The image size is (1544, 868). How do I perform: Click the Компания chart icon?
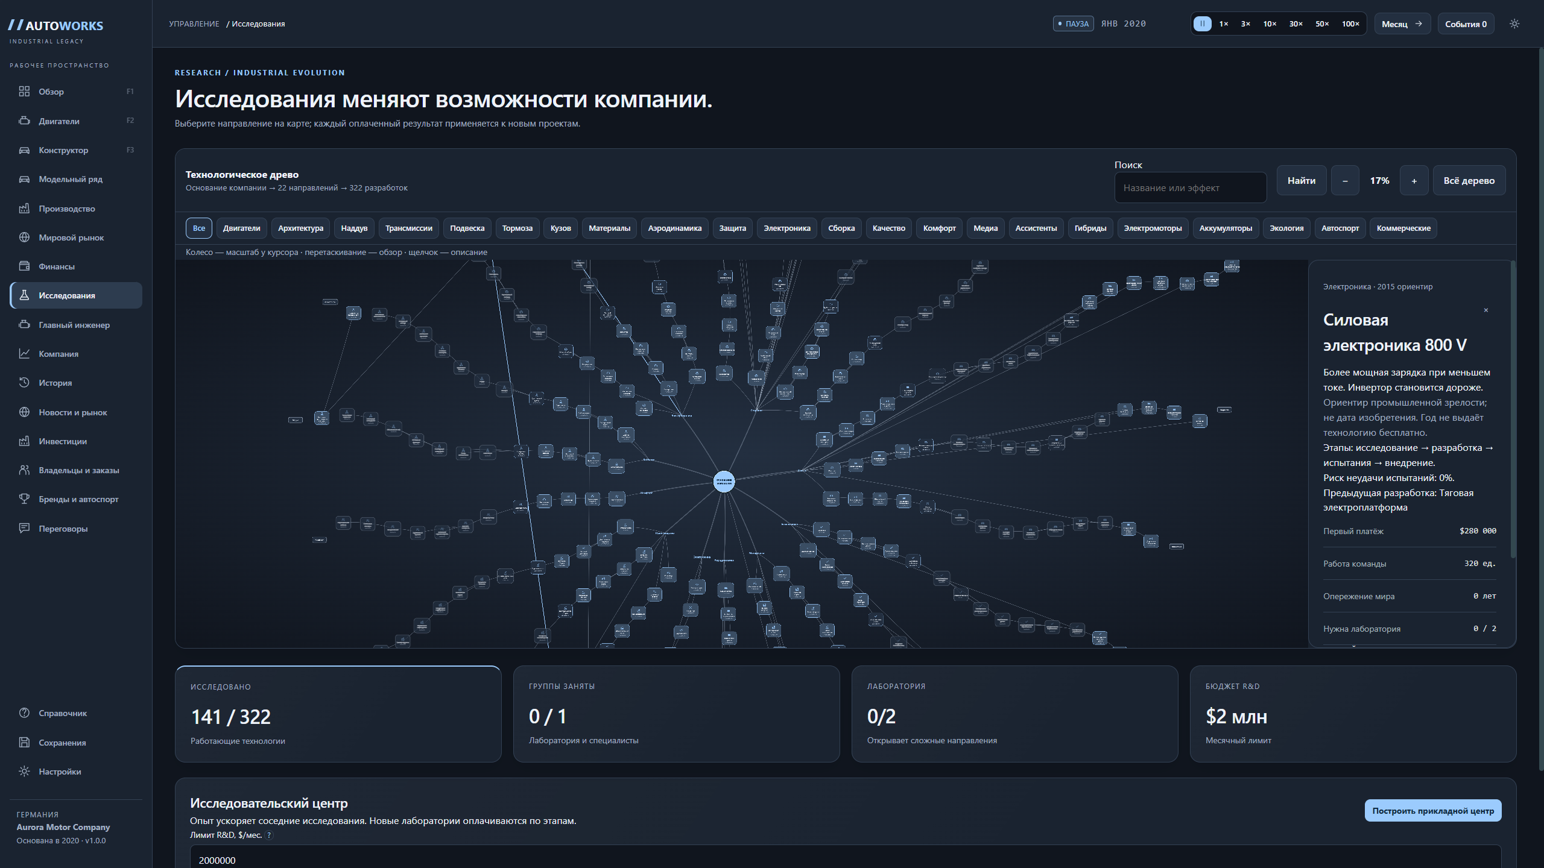coord(24,354)
